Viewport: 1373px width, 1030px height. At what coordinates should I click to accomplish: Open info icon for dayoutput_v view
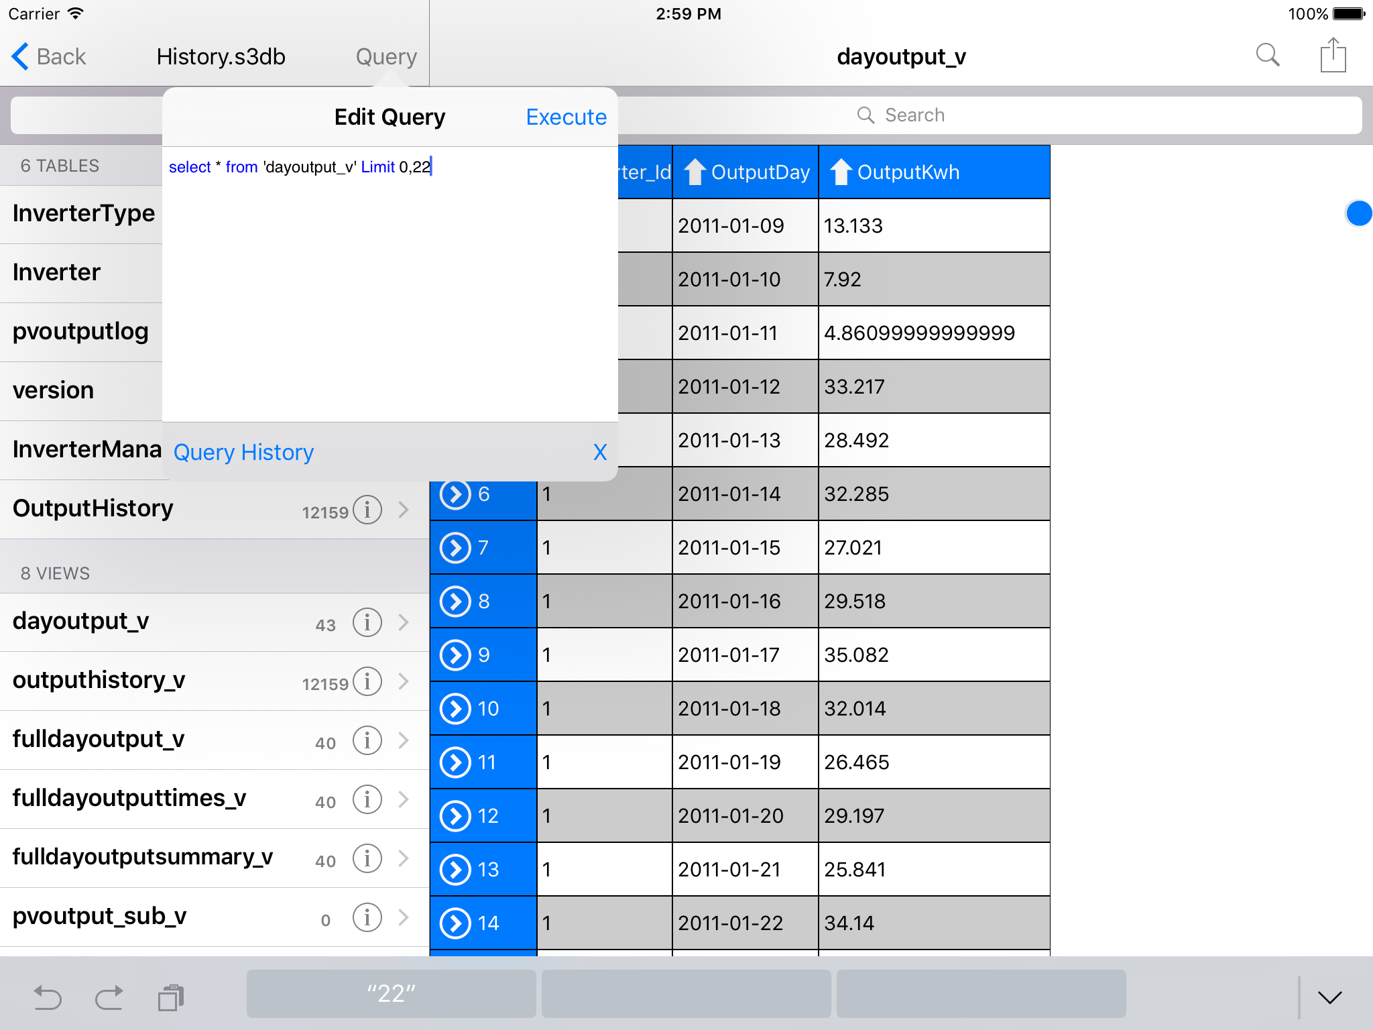(x=367, y=622)
